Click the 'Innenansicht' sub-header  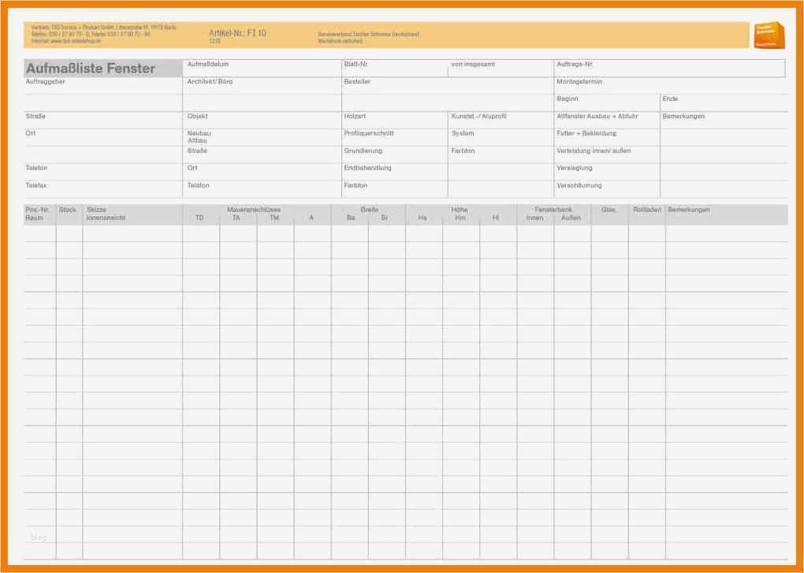point(106,218)
